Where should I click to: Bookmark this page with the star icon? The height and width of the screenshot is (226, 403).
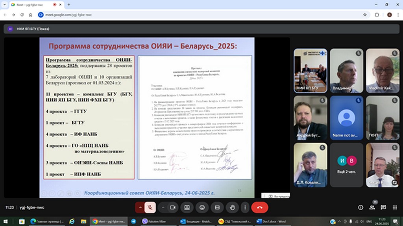pyautogui.click(x=365, y=15)
